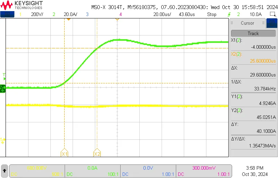This screenshot has width=278, height=178.
Task: Click channel 1 yellow ground marker
Action: pos(2,141)
